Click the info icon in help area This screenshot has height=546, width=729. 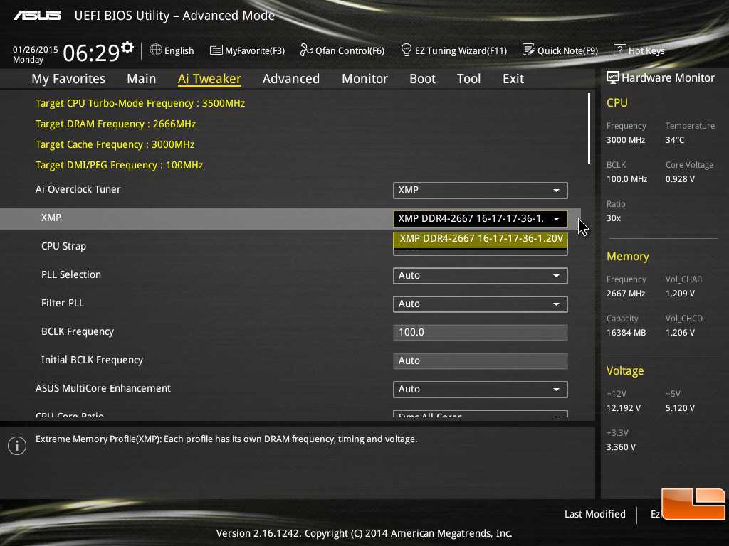click(x=17, y=446)
